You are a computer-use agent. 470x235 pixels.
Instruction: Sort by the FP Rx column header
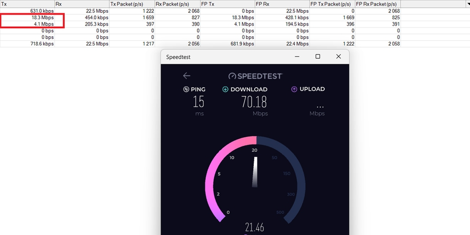[282, 4]
